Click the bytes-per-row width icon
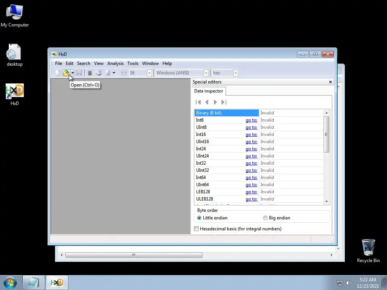This screenshot has height=290, width=387. [x=124, y=73]
